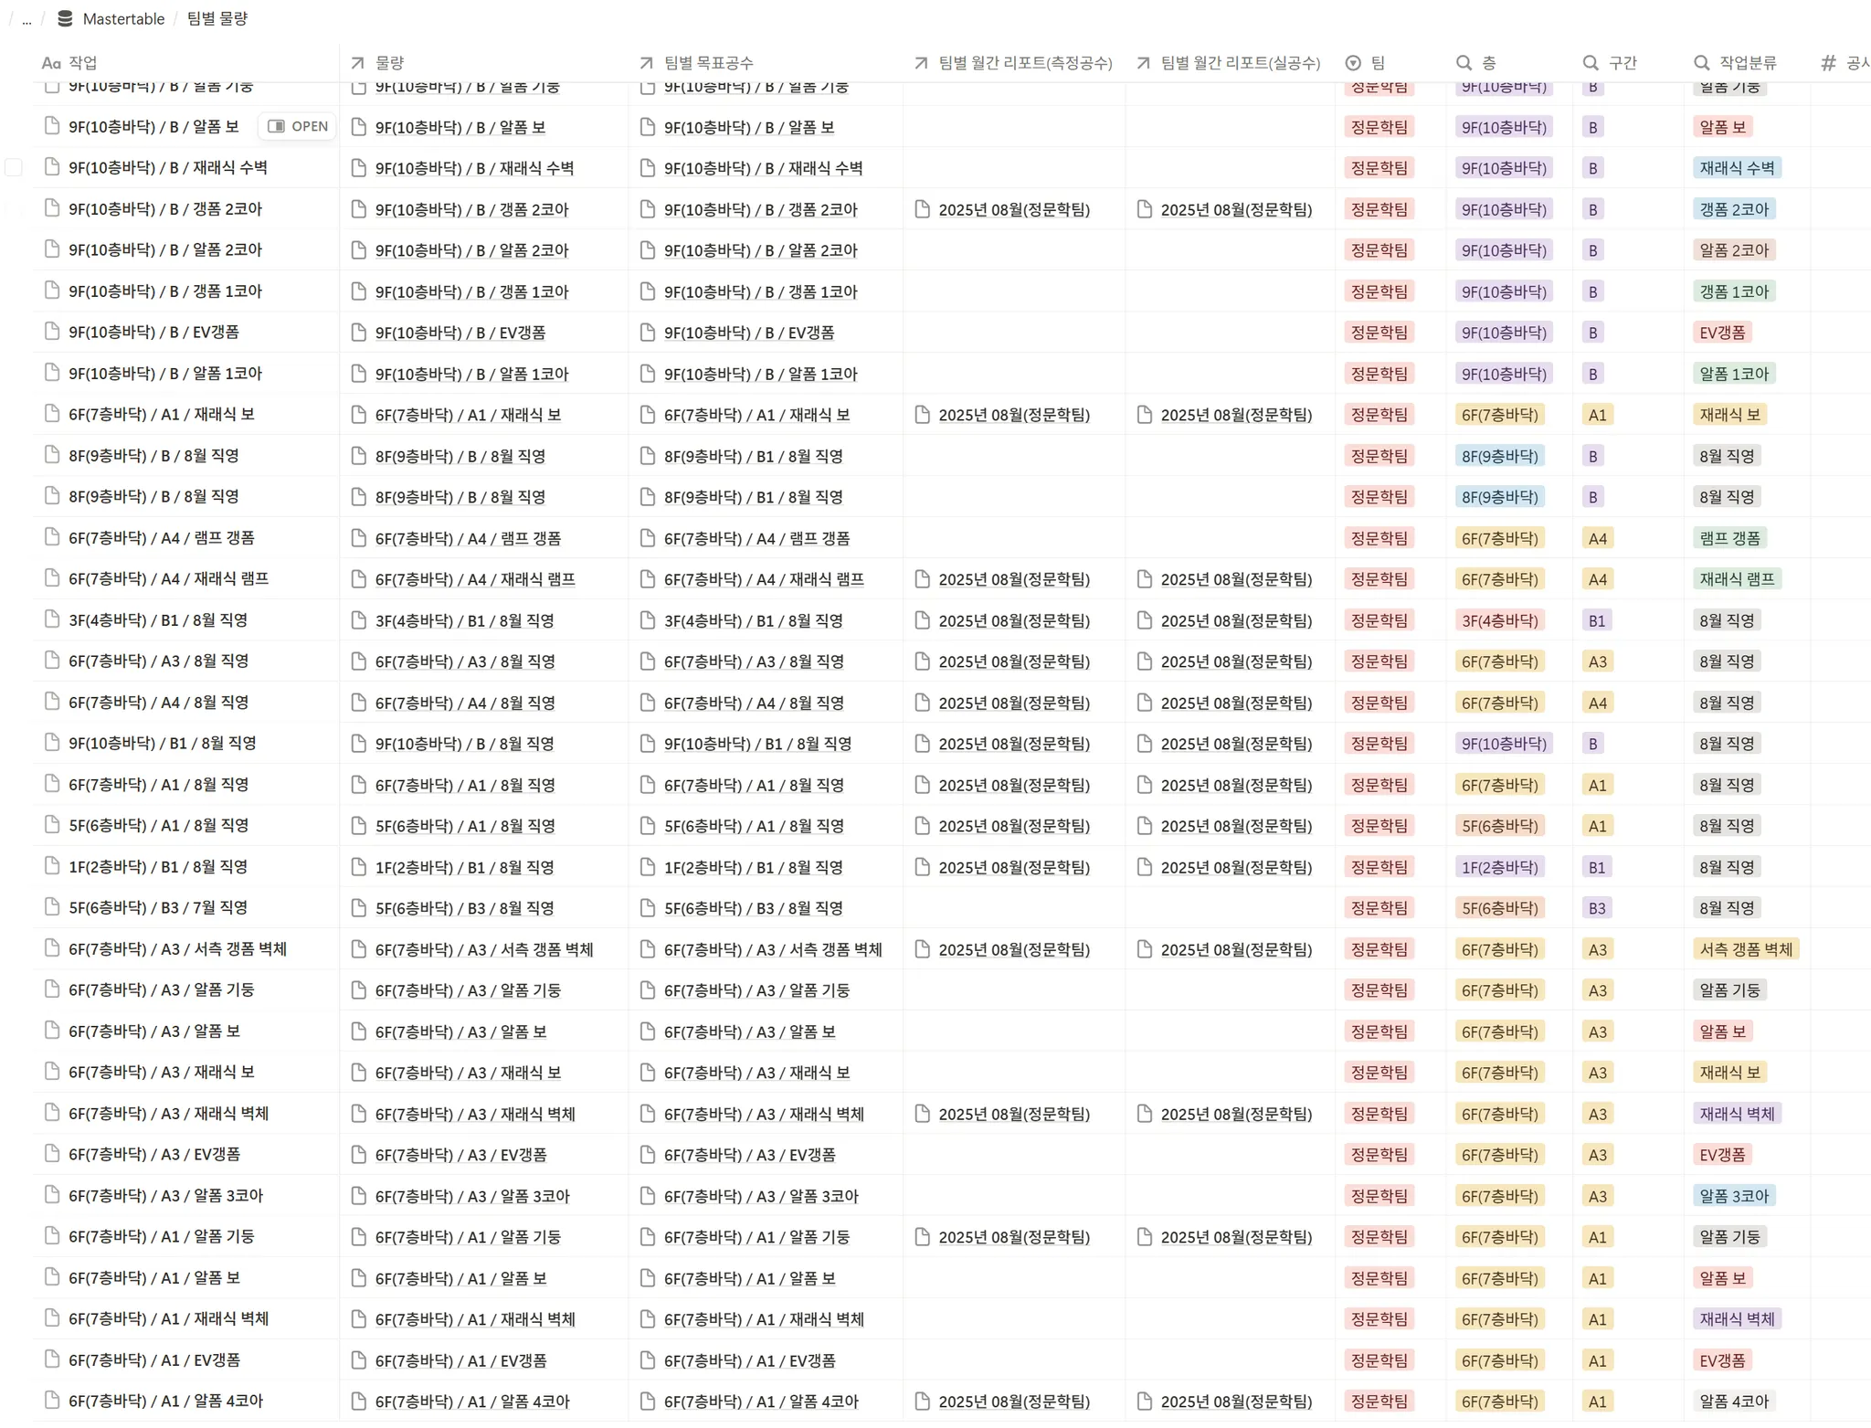1871x1428 pixels.
Task: Click the hash icon of the rightmost column header
Action: tap(1828, 63)
